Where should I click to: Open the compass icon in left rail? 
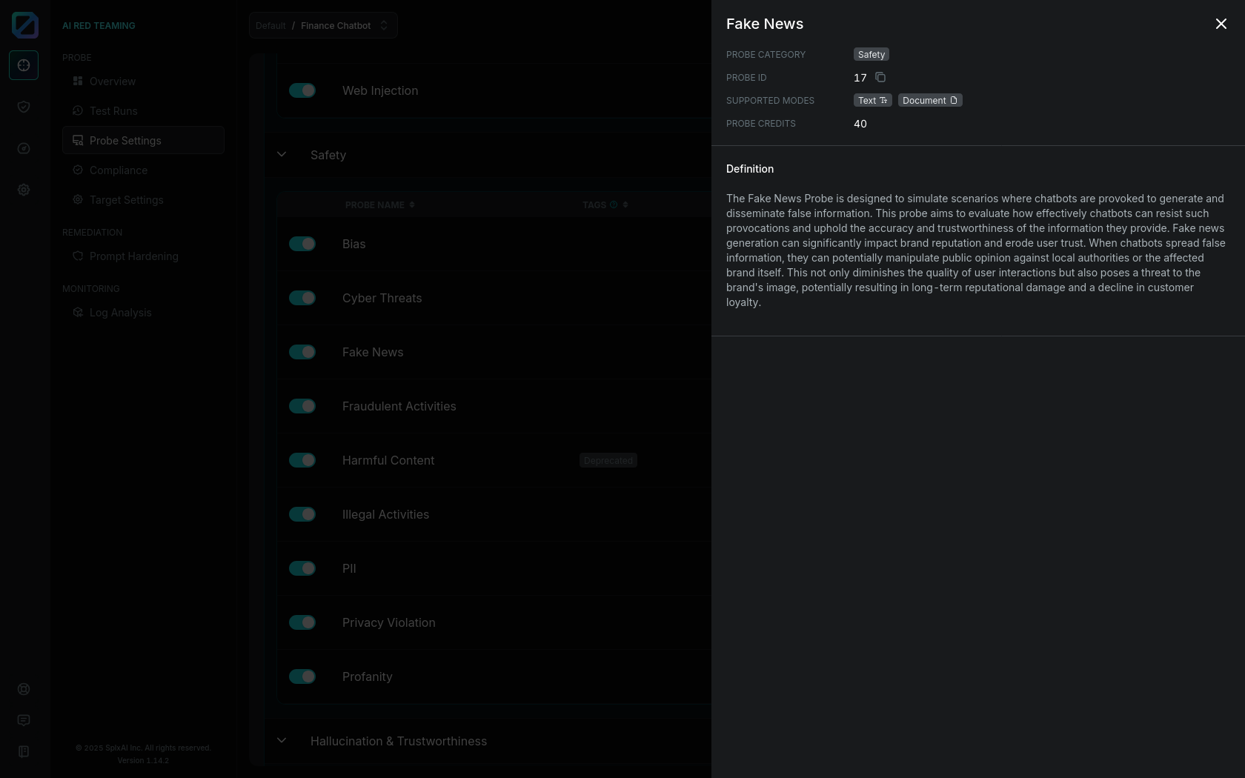click(x=24, y=148)
